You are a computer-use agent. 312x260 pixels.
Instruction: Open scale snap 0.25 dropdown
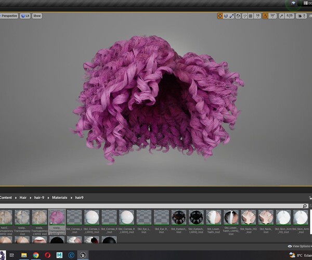(x=290, y=16)
